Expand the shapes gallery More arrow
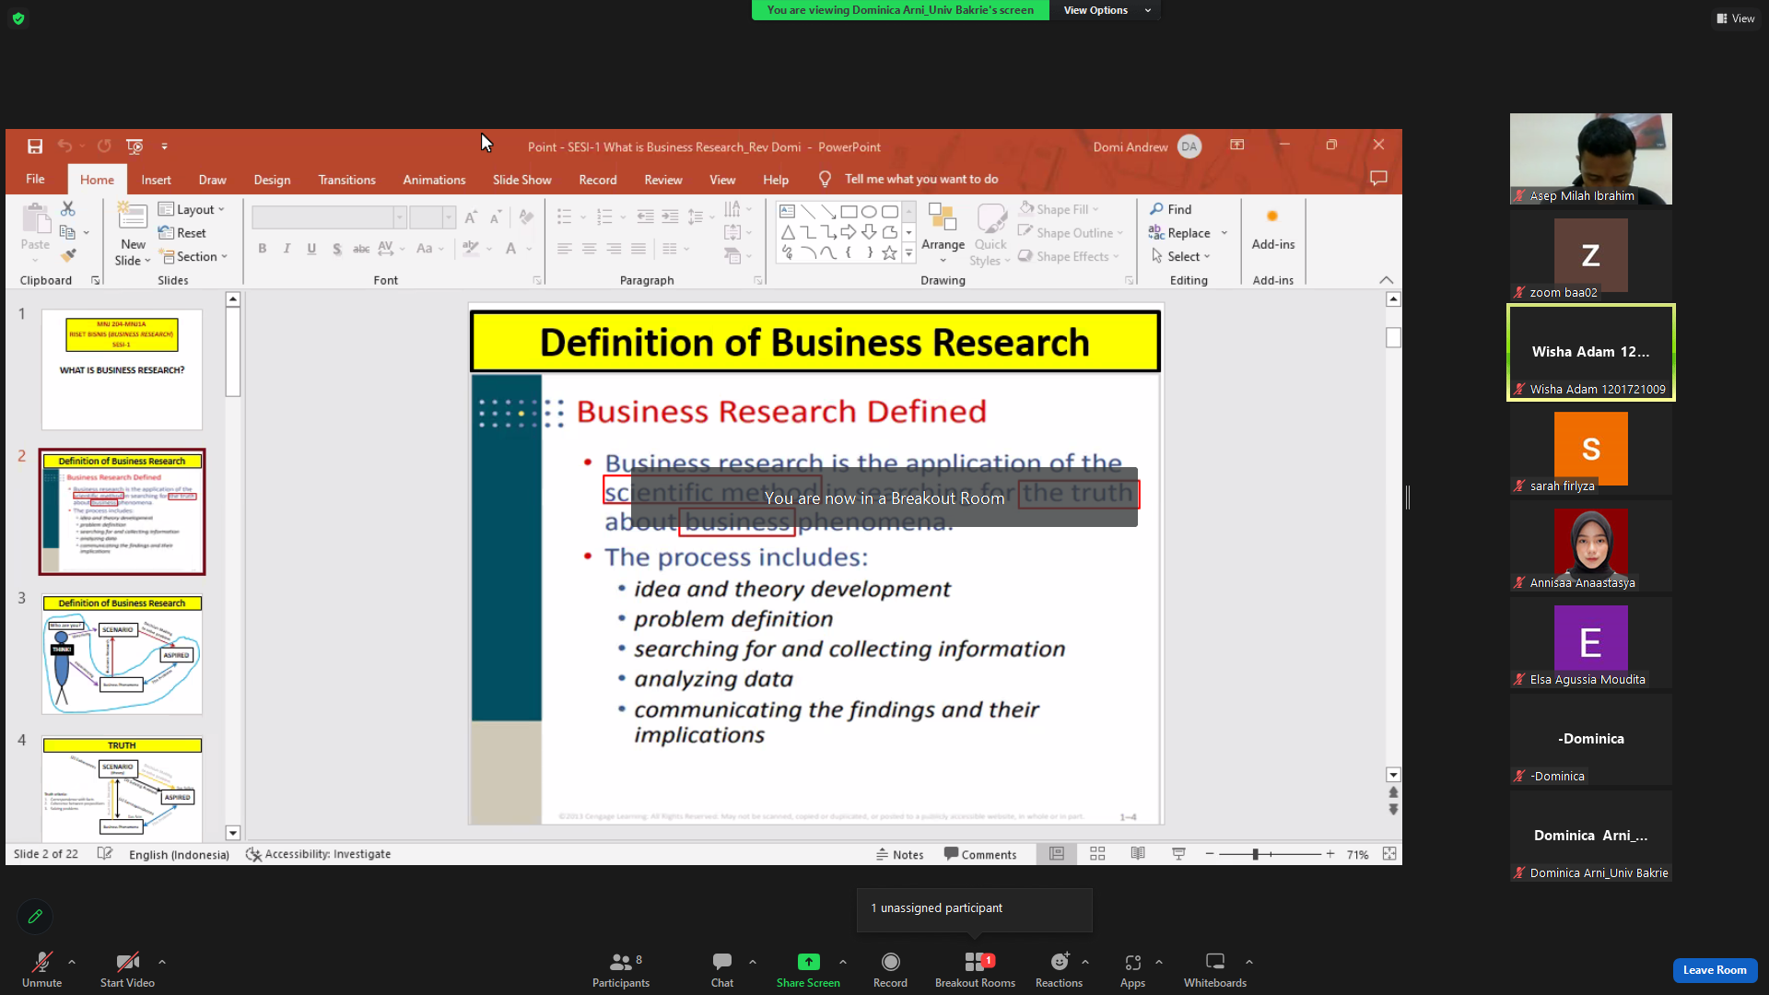The height and width of the screenshot is (995, 1769). pyautogui.click(x=908, y=254)
